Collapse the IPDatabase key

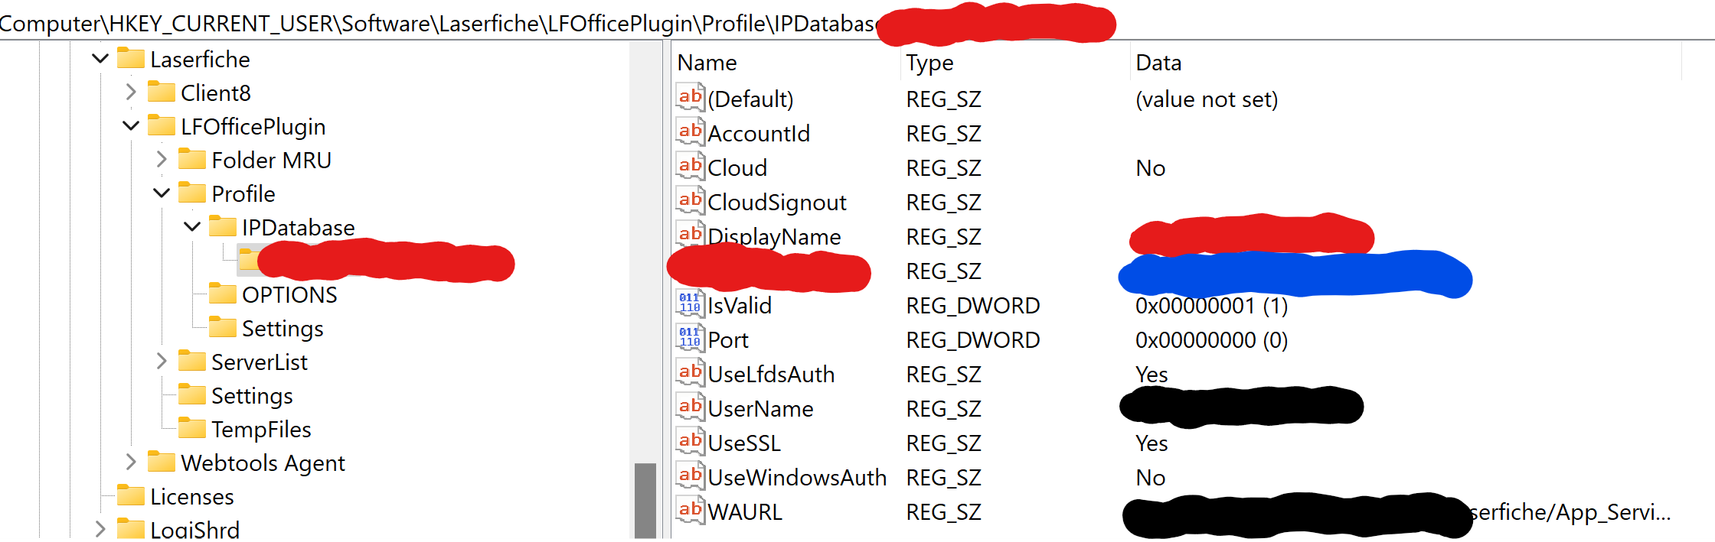point(192,226)
